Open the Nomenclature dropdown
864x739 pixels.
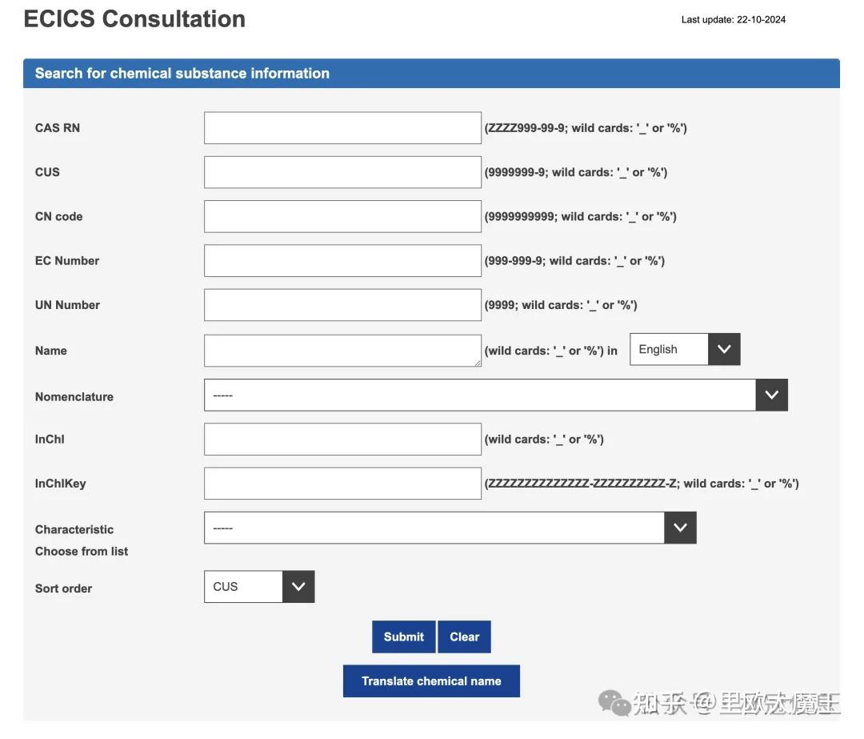point(480,392)
